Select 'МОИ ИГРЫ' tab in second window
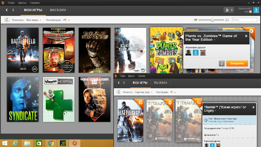261x147 pixels. [140, 83]
